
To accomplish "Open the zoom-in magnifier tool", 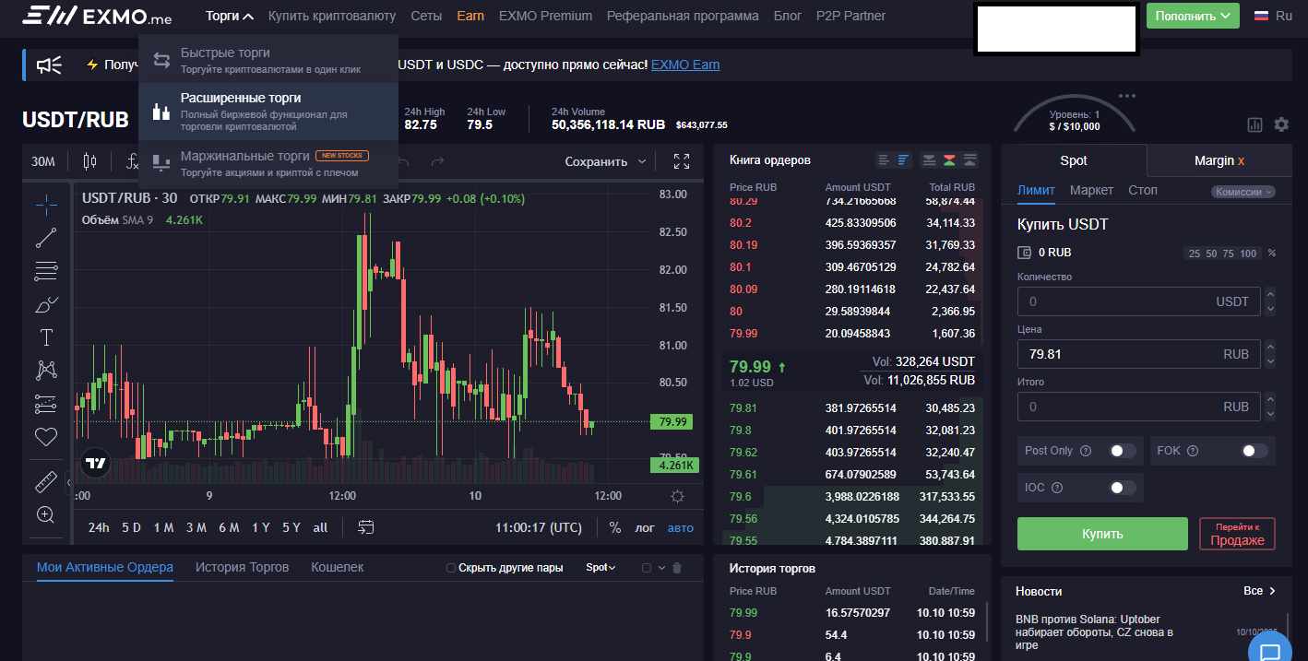I will 46,514.
